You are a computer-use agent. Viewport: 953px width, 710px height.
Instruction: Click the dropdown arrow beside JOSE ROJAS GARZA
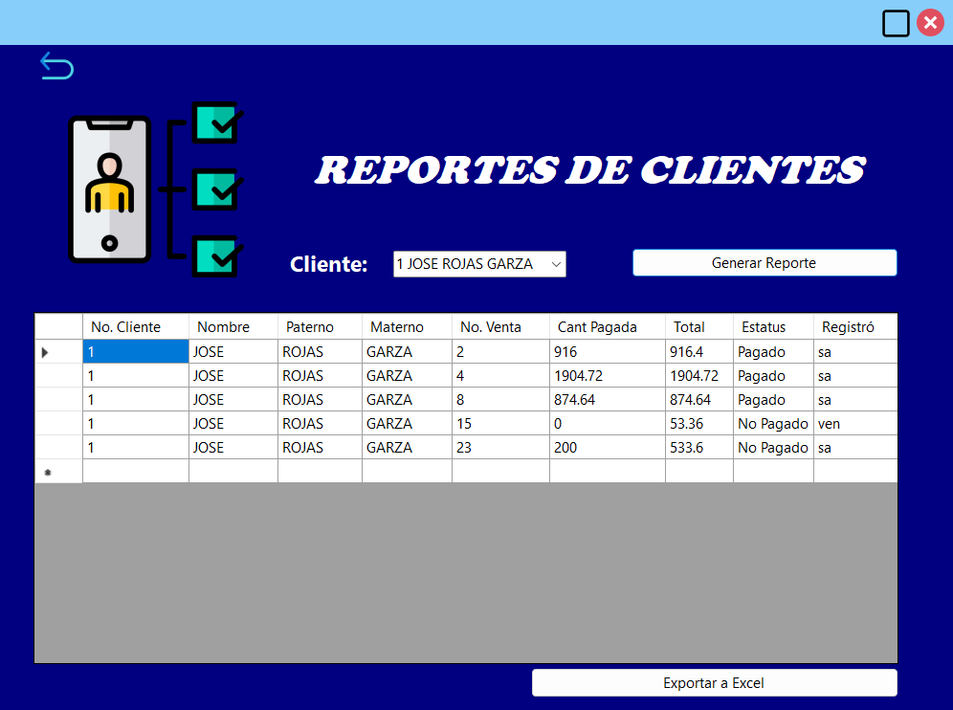point(557,264)
